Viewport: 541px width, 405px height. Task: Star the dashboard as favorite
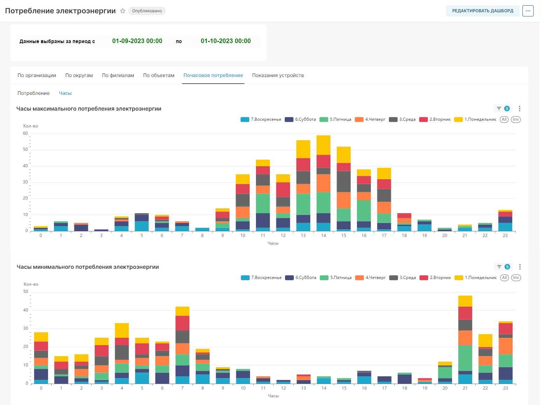point(123,11)
